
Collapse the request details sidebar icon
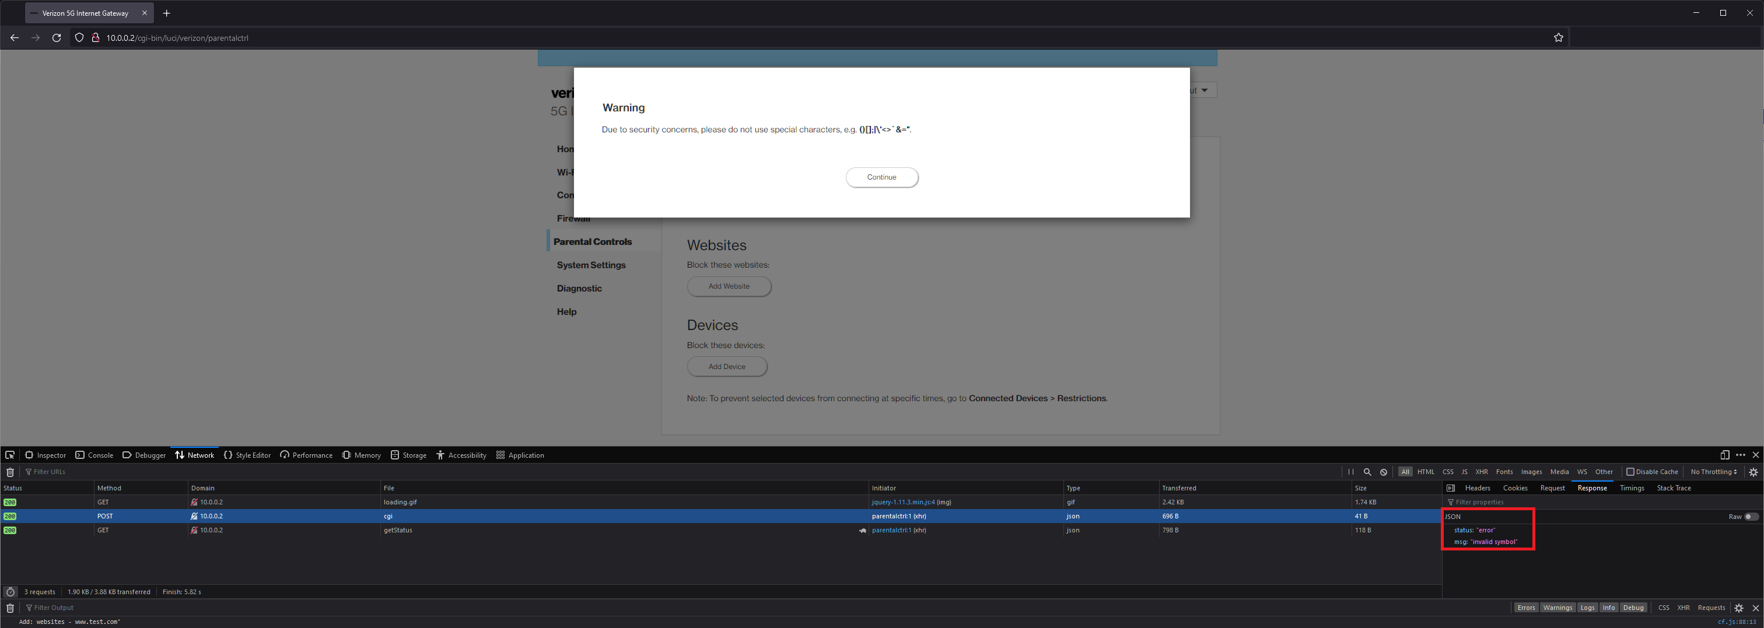click(1450, 487)
